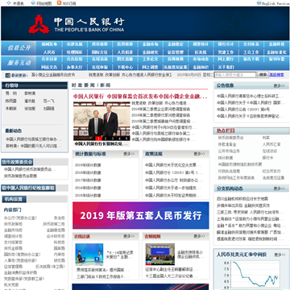290x290 pixels.
Task: Open the 在线访谈 interview video thumbnail
Action: 89,255
